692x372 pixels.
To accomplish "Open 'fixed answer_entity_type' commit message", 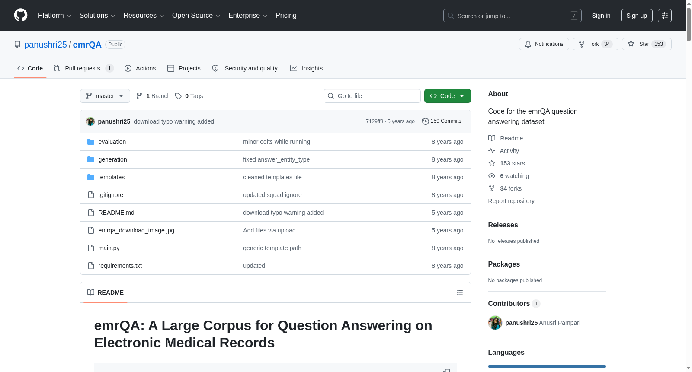I will click(x=276, y=159).
